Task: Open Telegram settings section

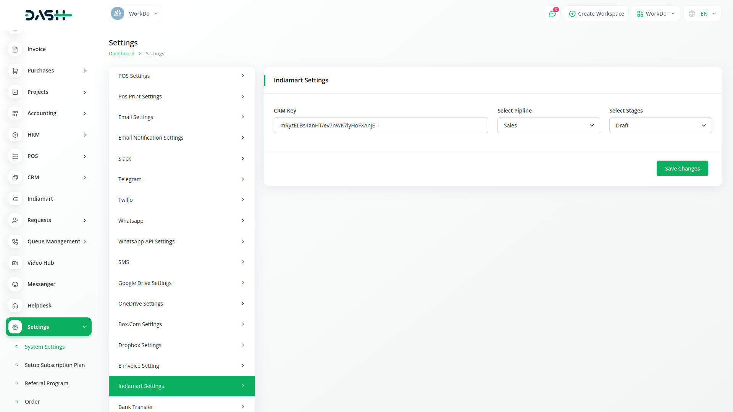Action: (181, 179)
